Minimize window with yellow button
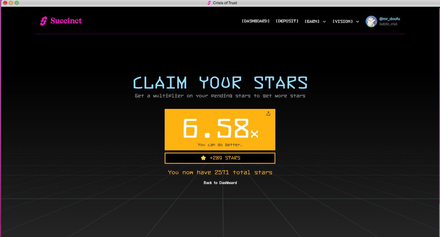Viewport: 440px width, 237px height. pos(11,3)
